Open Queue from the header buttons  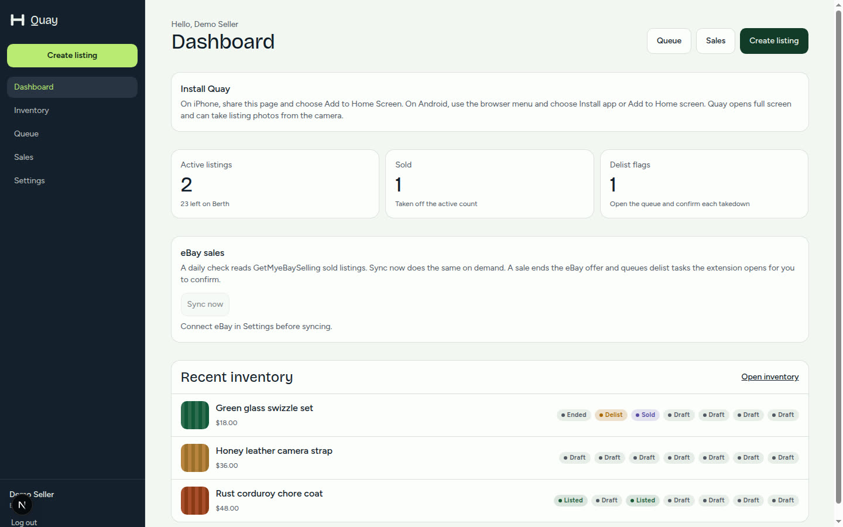pos(669,41)
